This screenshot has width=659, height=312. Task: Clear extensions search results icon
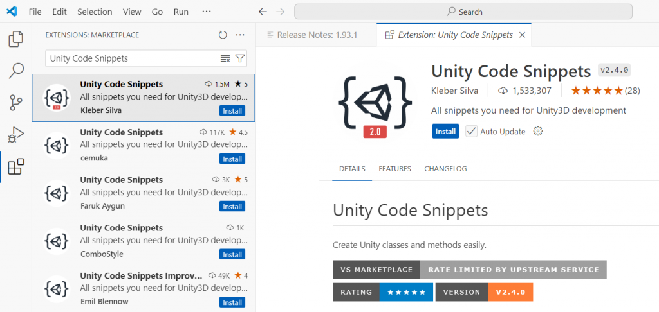(225, 58)
